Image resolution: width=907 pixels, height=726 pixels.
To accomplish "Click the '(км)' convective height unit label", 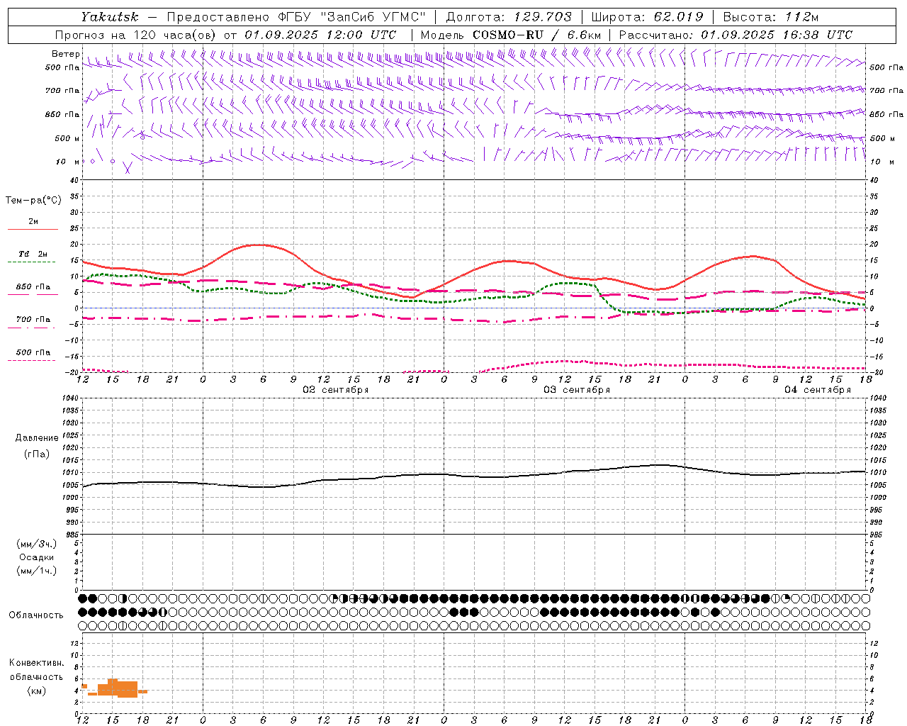I will tap(37, 691).
